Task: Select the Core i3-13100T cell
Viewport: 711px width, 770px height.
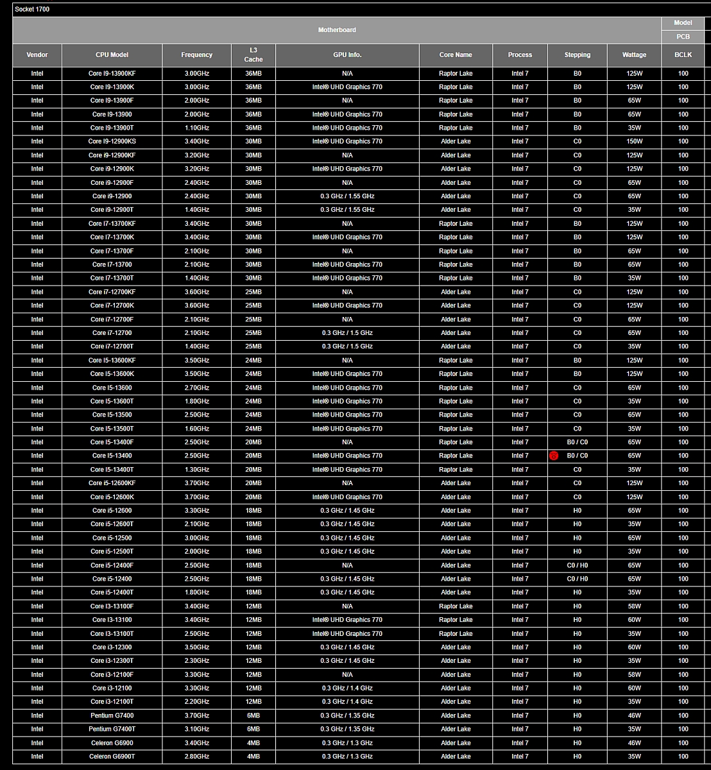Action: pyautogui.click(x=112, y=634)
